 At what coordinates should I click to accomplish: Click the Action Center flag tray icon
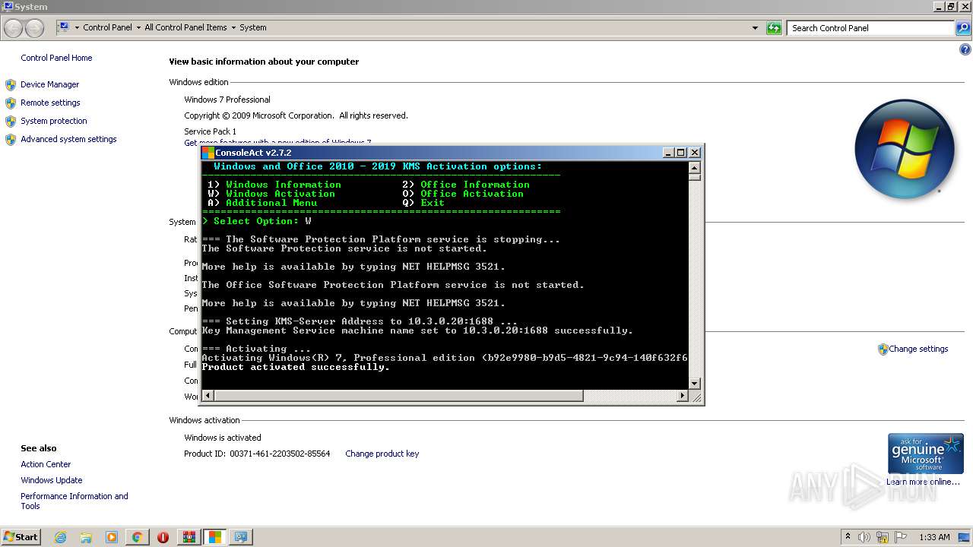pos(901,537)
